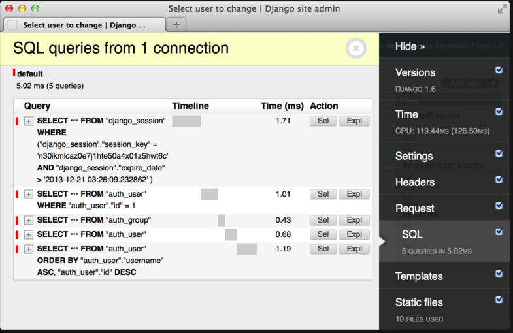Click Sel for the 0.68 ms query
This screenshot has height=333, width=513.
[x=323, y=234]
